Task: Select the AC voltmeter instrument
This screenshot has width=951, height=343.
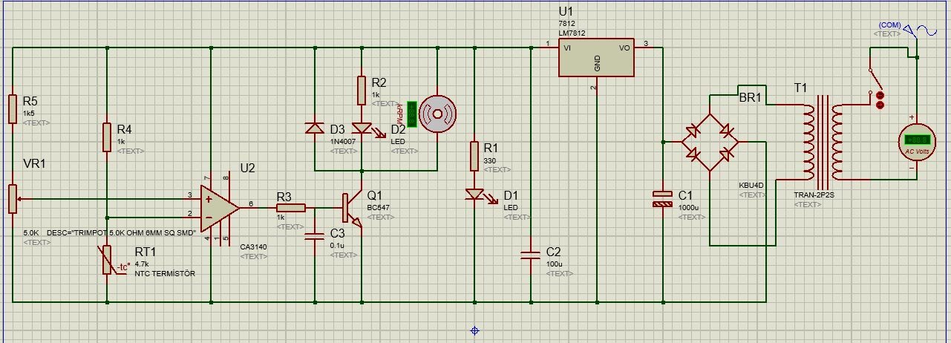Action: pos(917,141)
